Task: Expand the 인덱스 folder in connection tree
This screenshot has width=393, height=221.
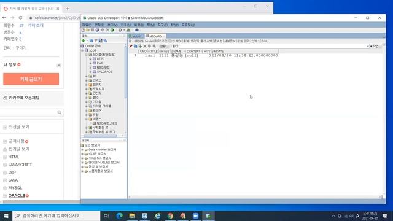Action: click(87, 80)
